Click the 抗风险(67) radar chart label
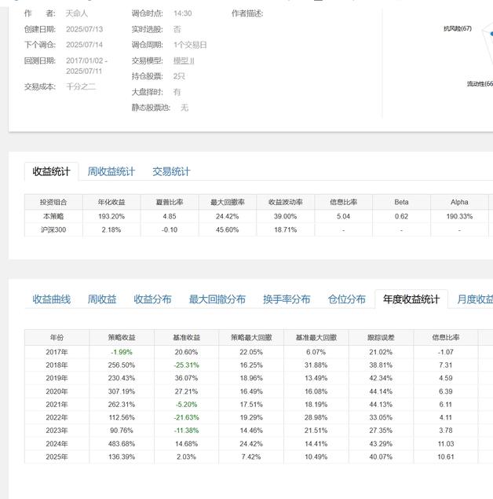493x499 pixels. click(x=458, y=29)
